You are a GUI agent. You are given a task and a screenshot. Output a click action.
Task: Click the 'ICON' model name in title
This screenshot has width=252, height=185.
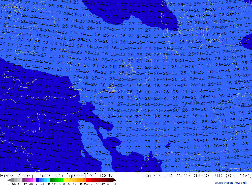(106, 175)
